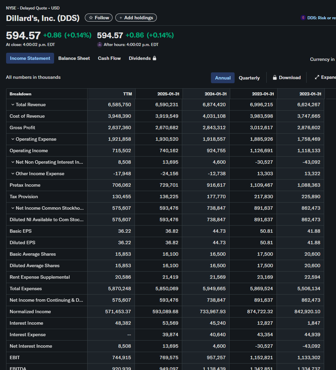
Task: Click the Interest Expense row label
Action: [x=28, y=334]
